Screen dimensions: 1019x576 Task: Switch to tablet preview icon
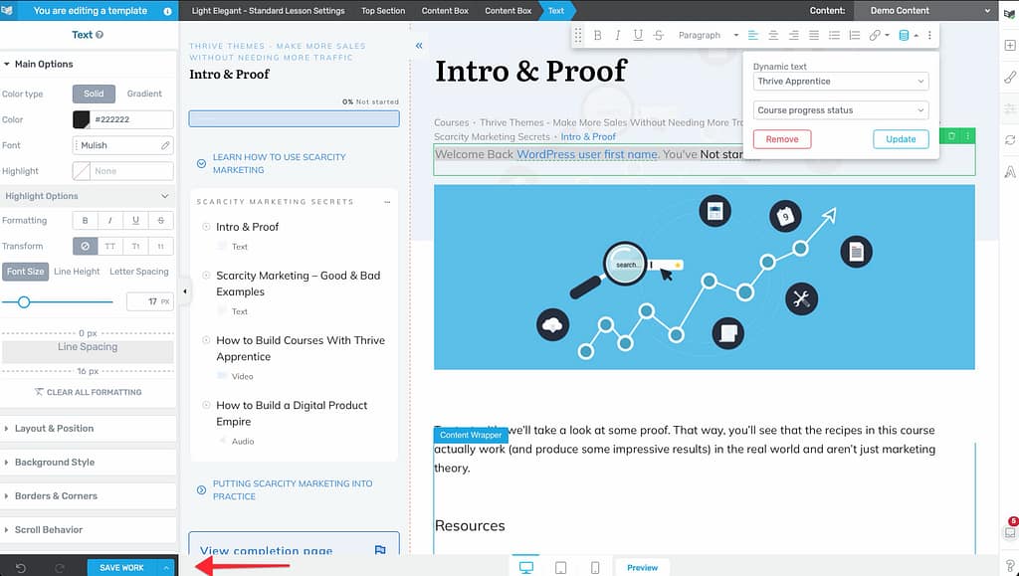coord(560,567)
